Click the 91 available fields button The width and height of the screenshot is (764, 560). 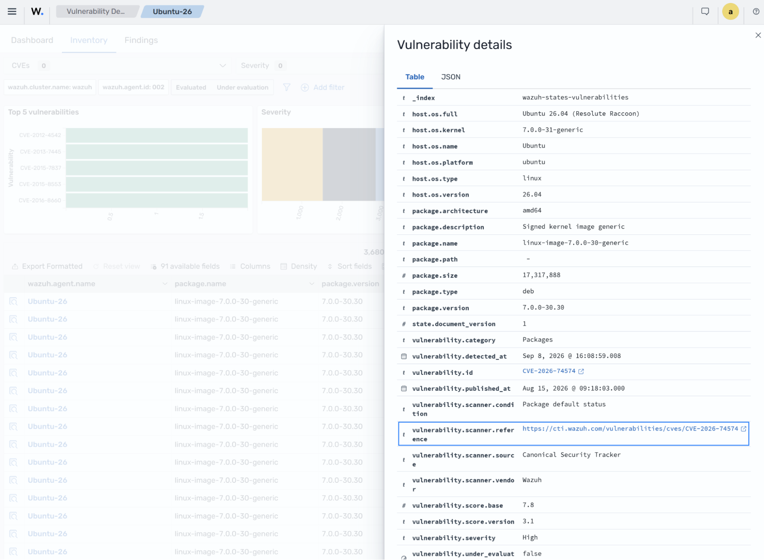pos(185,267)
